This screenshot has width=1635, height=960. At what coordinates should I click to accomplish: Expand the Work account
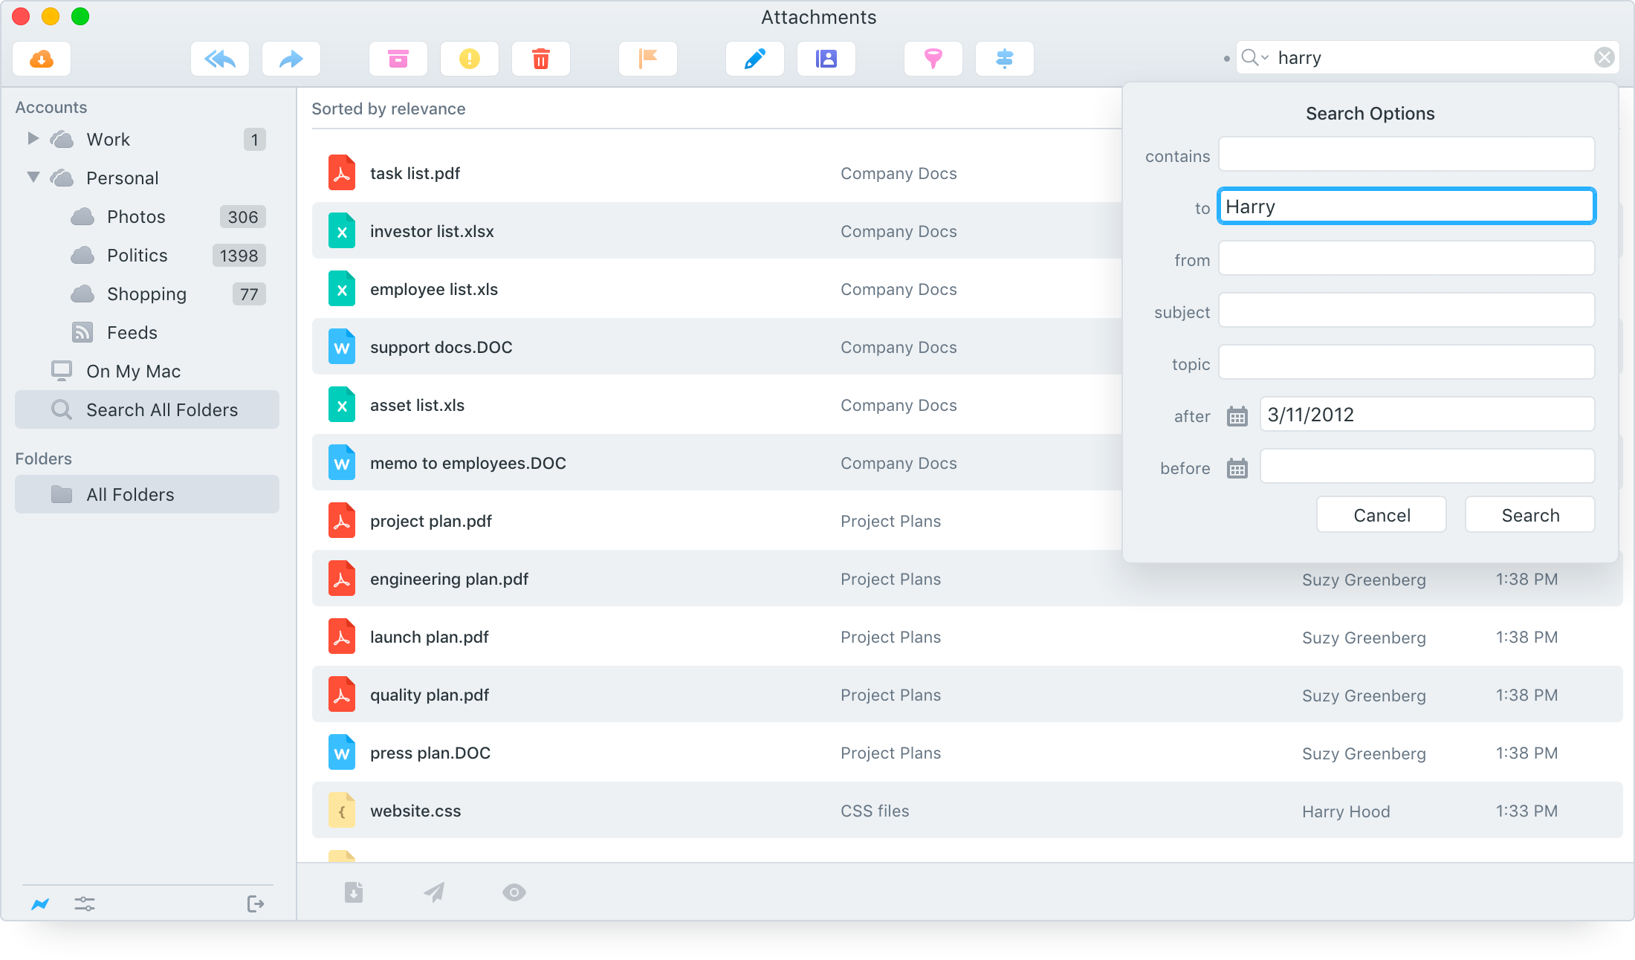pos(33,139)
